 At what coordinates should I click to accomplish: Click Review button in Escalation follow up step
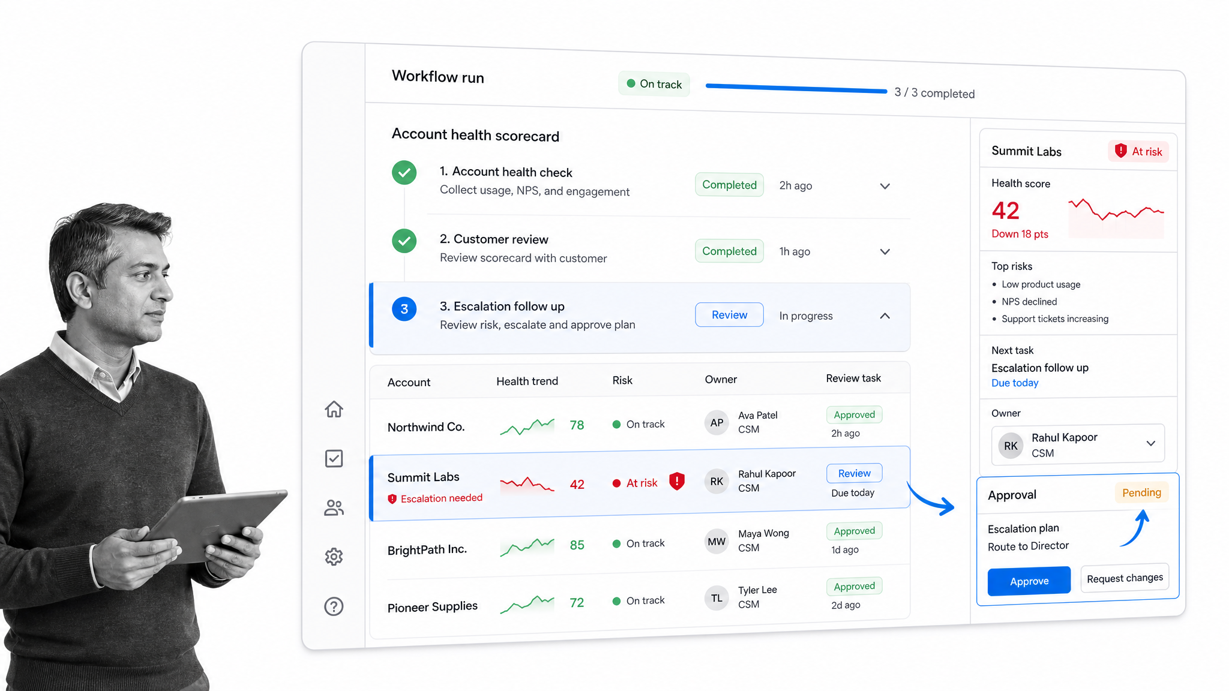coord(729,314)
